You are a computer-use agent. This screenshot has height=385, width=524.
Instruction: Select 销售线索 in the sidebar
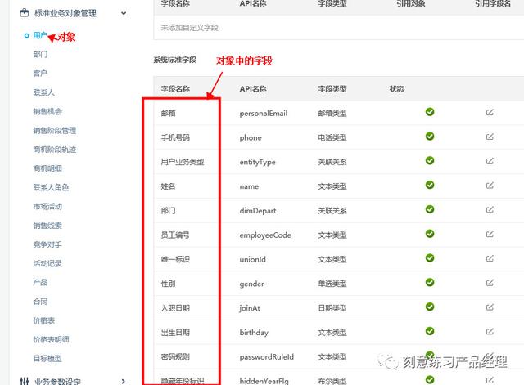pos(47,225)
